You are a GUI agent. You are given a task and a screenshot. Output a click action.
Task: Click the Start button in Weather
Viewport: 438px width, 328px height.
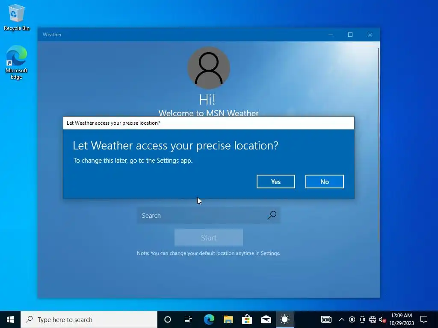pyautogui.click(x=209, y=237)
